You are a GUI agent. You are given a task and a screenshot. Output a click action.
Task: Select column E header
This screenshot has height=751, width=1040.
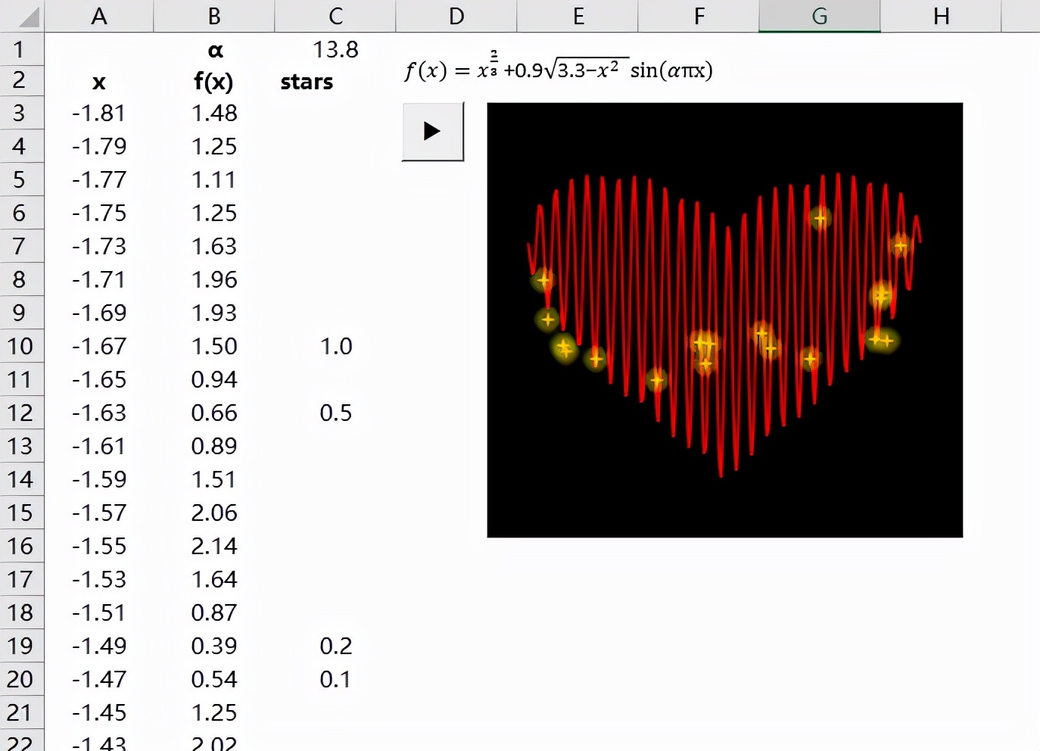click(x=578, y=16)
